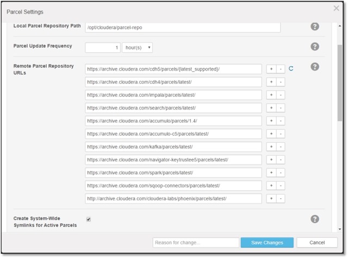Edit the sqoop-connectors URL field
Screen dimensions: 348x258
pos(173,186)
